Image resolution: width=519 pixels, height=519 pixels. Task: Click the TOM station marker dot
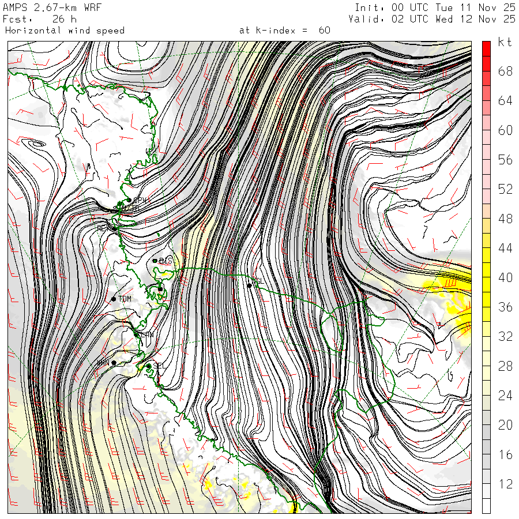coord(114,299)
